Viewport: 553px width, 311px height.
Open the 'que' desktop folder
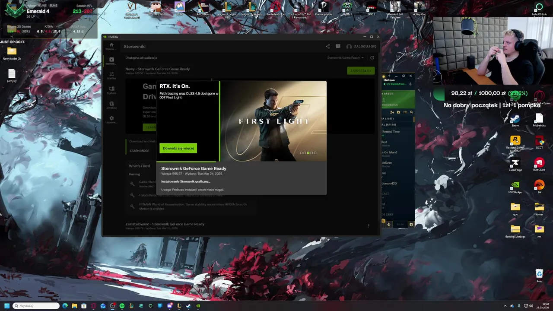tap(515, 209)
